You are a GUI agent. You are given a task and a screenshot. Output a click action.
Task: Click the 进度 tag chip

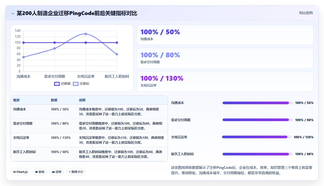[56, 172]
